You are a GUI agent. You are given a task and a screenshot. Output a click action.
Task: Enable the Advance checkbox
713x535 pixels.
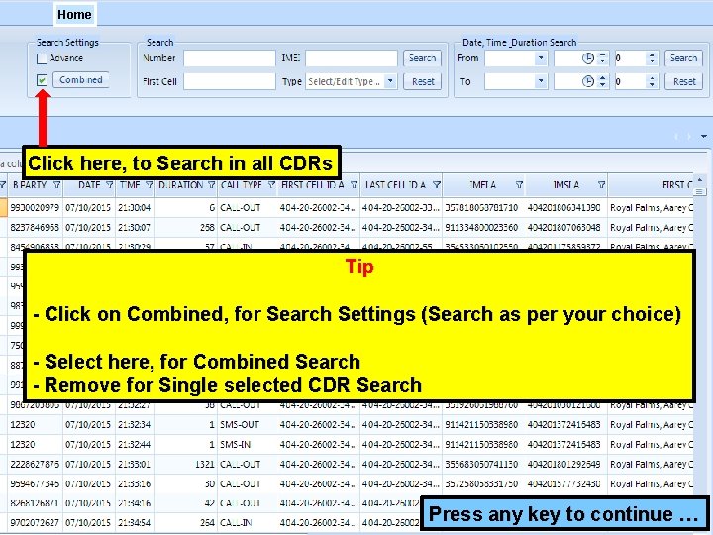[42, 58]
